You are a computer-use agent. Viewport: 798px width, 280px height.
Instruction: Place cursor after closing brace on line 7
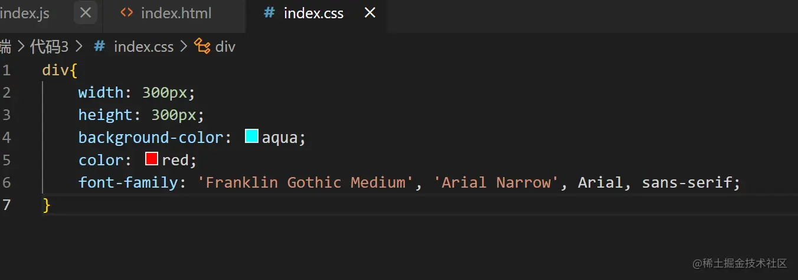pos(52,205)
